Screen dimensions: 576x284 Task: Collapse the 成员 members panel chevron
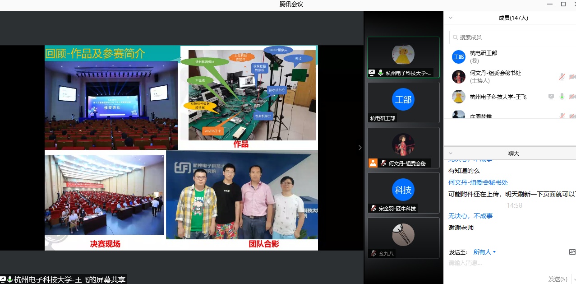pyautogui.click(x=451, y=18)
